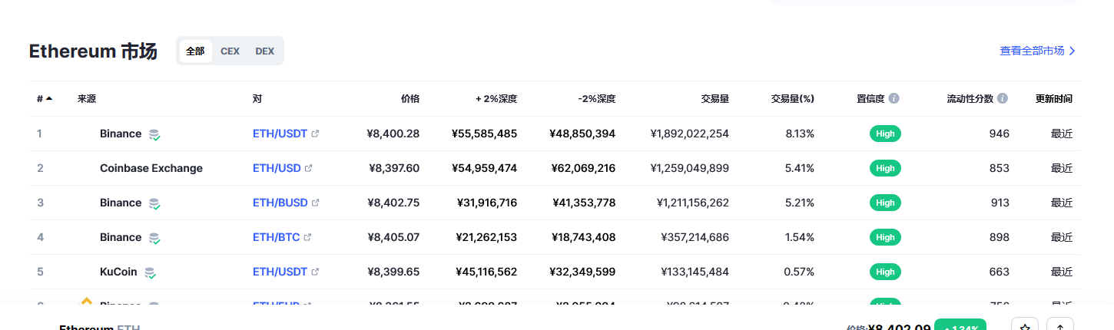The height and width of the screenshot is (330, 1114).
Task: Open the ETH/BUSD trading pair link
Action: point(280,203)
